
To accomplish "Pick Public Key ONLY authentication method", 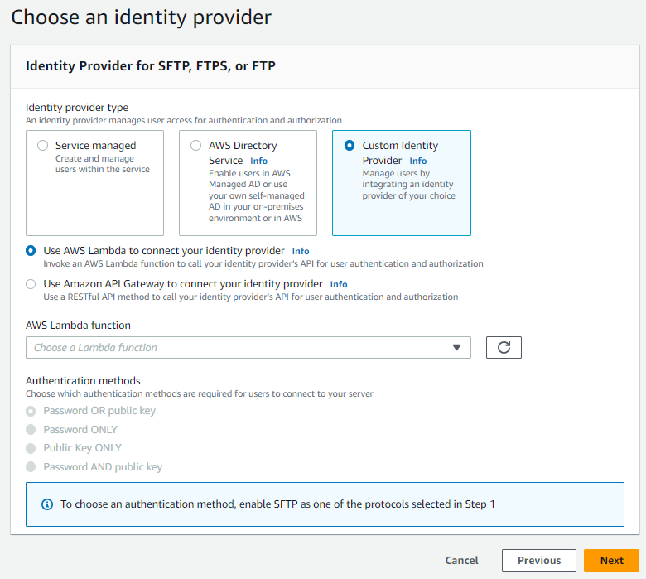I will (31, 448).
